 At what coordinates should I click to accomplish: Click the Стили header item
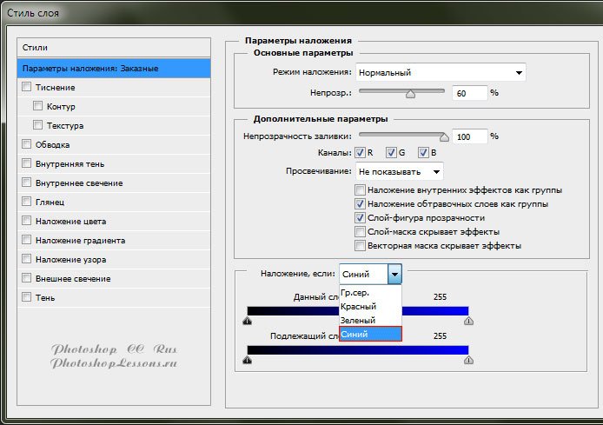(114, 47)
